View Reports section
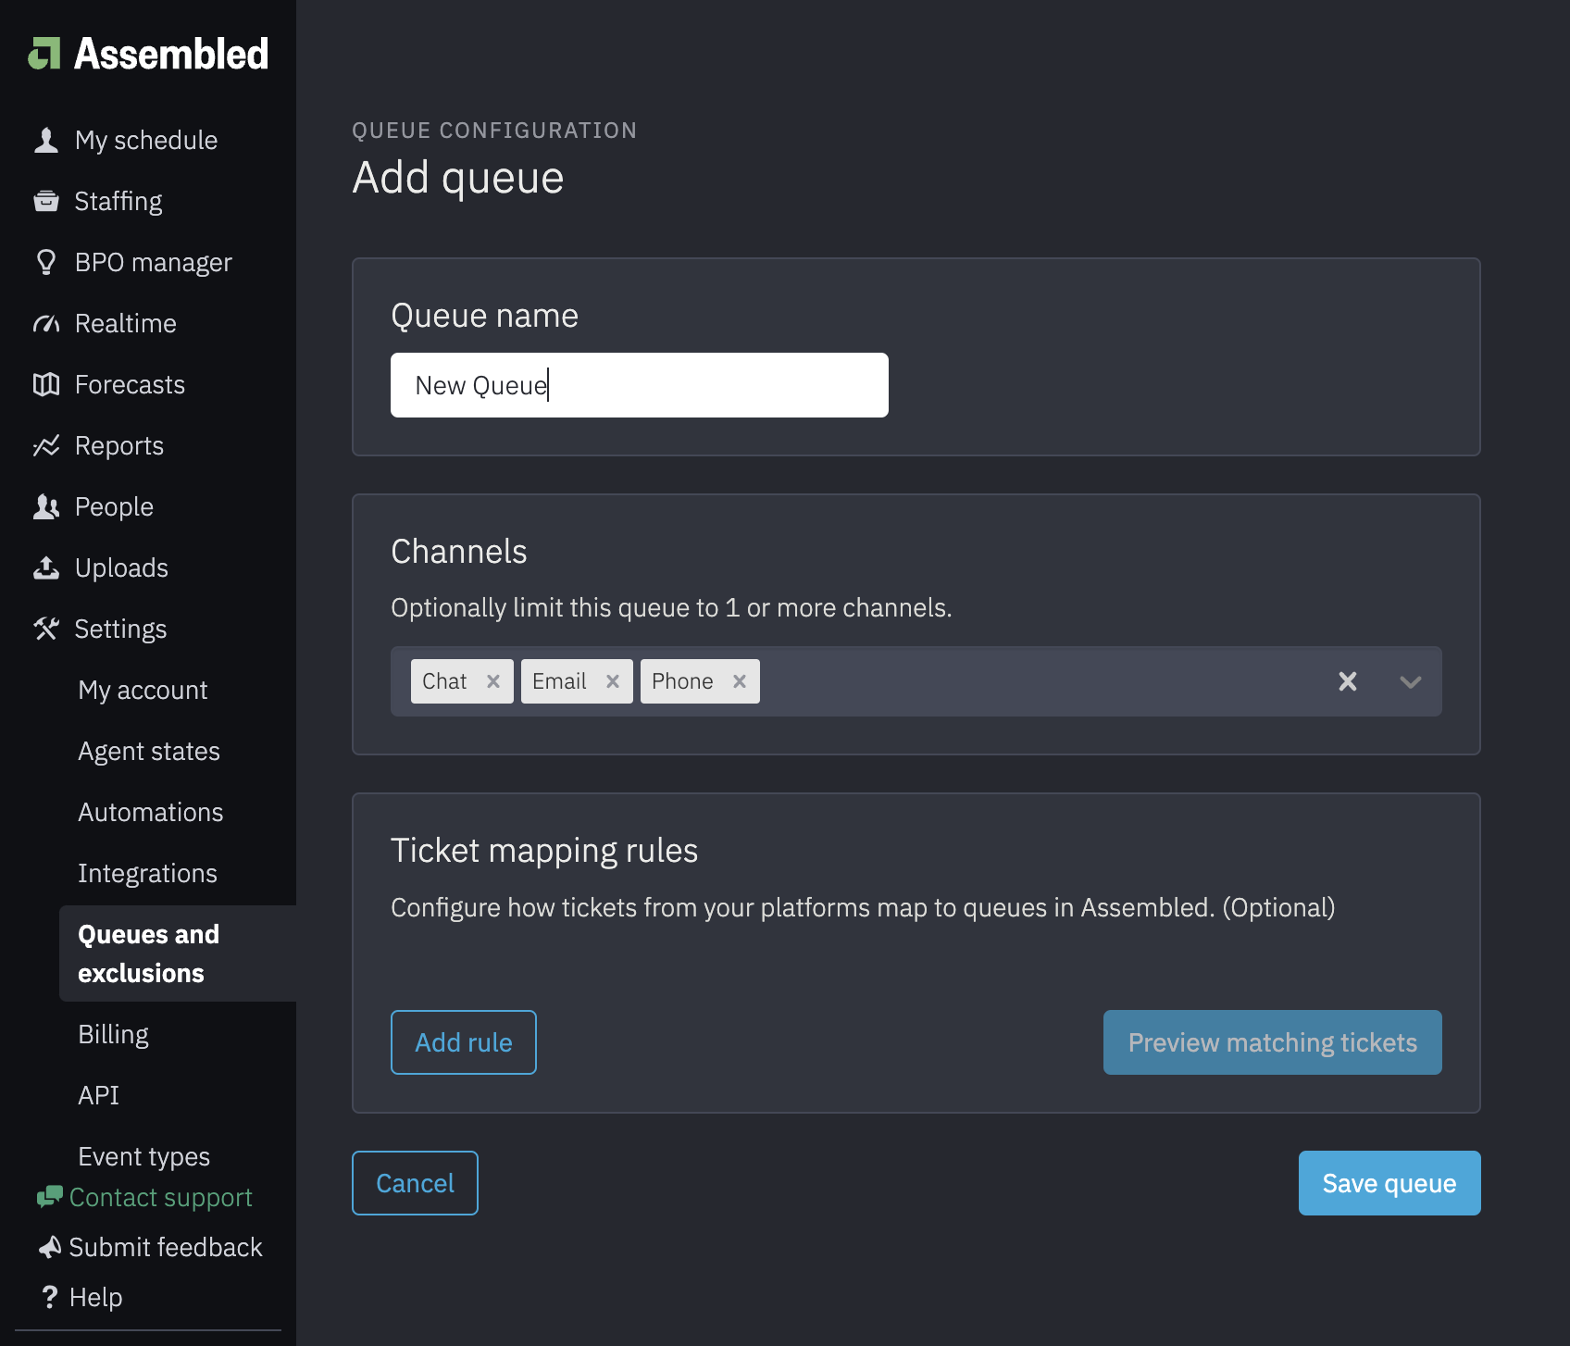 coord(119,445)
